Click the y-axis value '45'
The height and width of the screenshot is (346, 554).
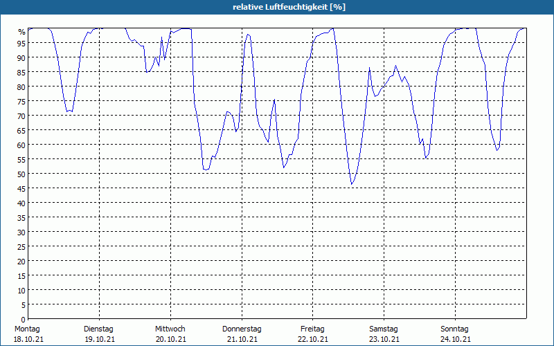[x=21, y=189]
